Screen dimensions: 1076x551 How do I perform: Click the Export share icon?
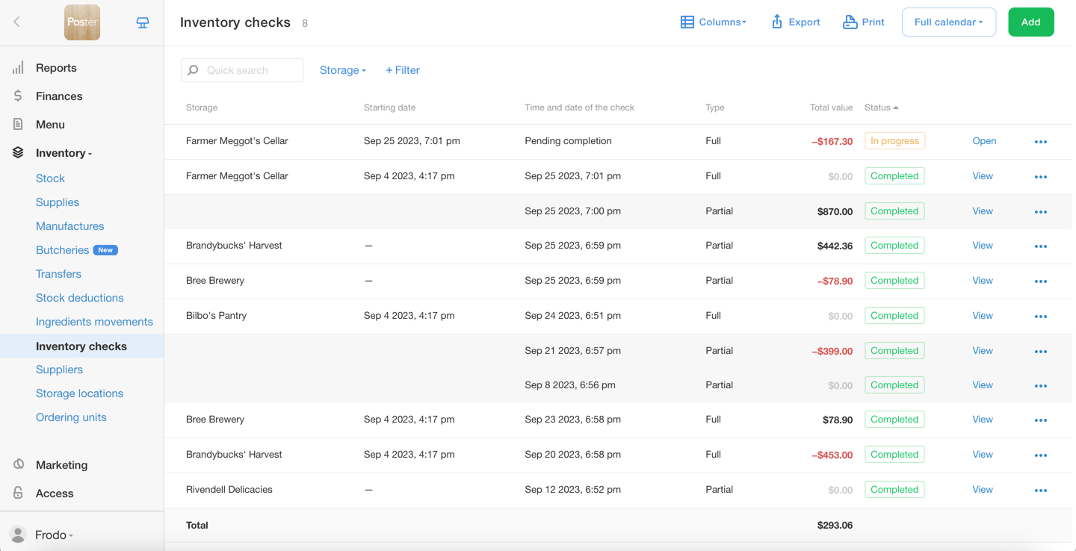(x=777, y=22)
